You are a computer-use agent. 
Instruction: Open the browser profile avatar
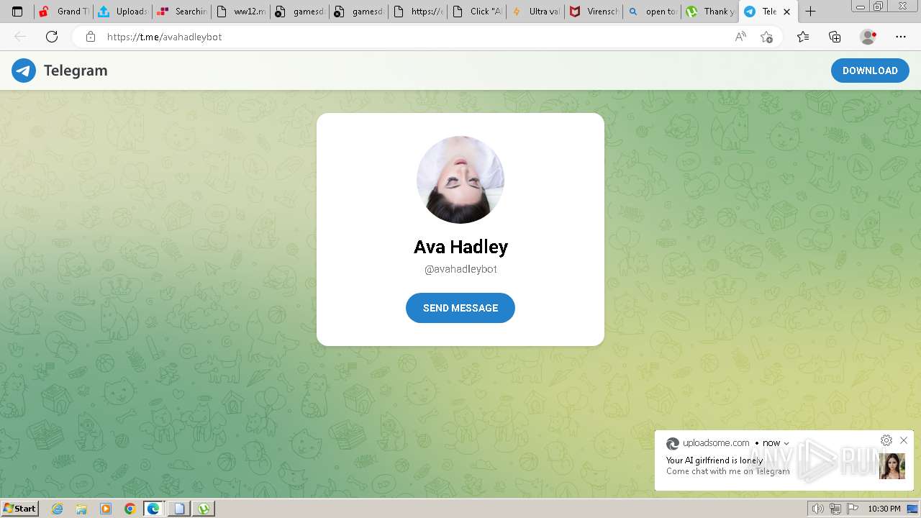868,37
